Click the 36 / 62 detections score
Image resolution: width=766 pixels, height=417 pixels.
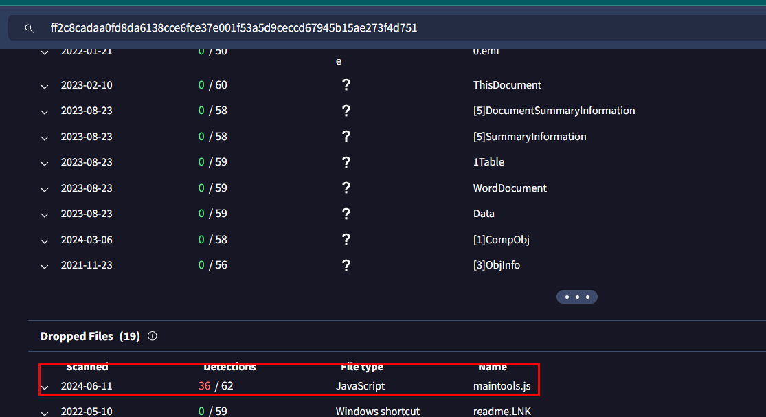click(x=216, y=386)
